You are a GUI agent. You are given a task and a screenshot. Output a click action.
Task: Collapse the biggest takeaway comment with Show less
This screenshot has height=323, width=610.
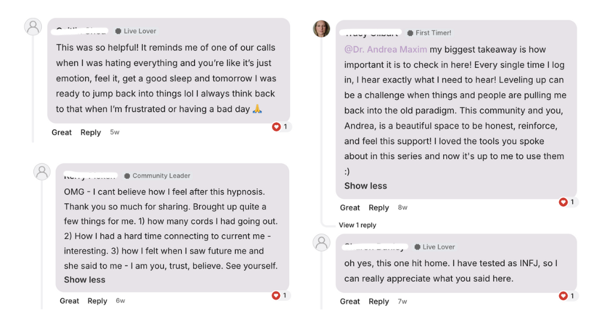365,185
